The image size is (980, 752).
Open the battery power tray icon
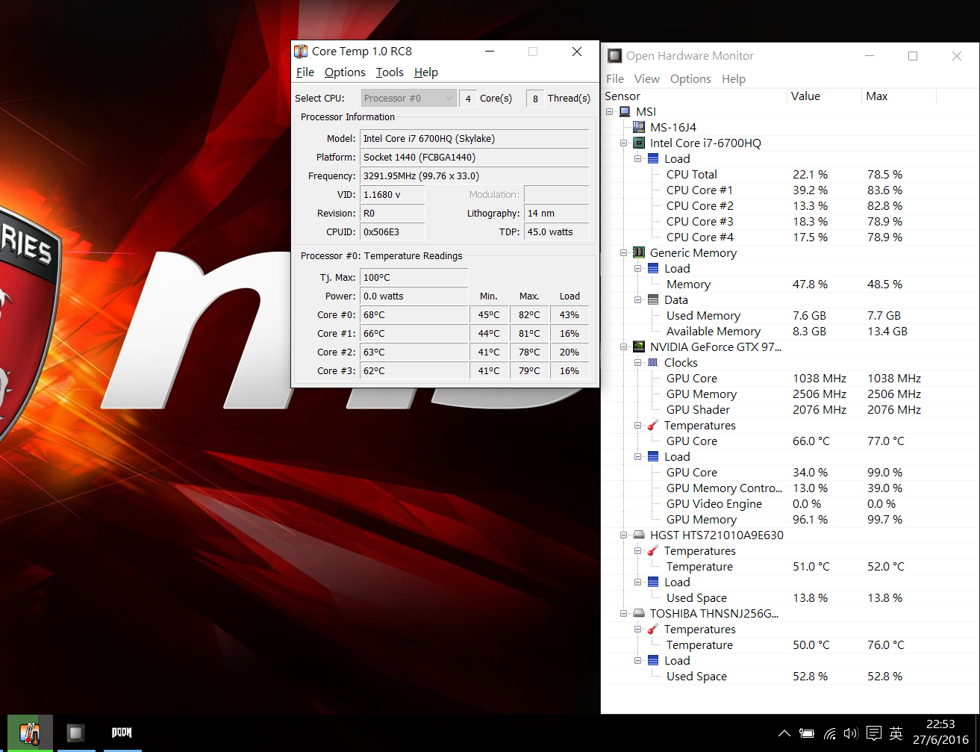tap(807, 733)
